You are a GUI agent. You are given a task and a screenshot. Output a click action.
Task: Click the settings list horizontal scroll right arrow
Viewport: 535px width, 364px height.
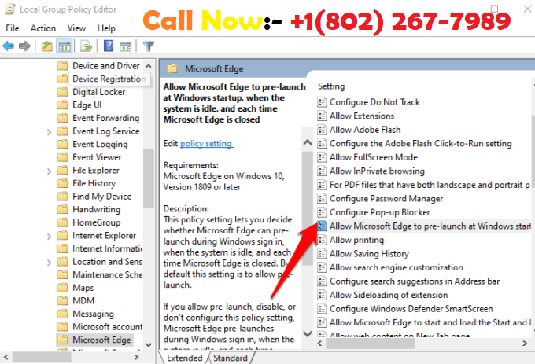(525, 344)
